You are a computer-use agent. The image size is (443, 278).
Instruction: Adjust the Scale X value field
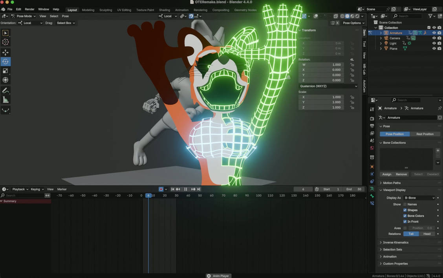321,97
